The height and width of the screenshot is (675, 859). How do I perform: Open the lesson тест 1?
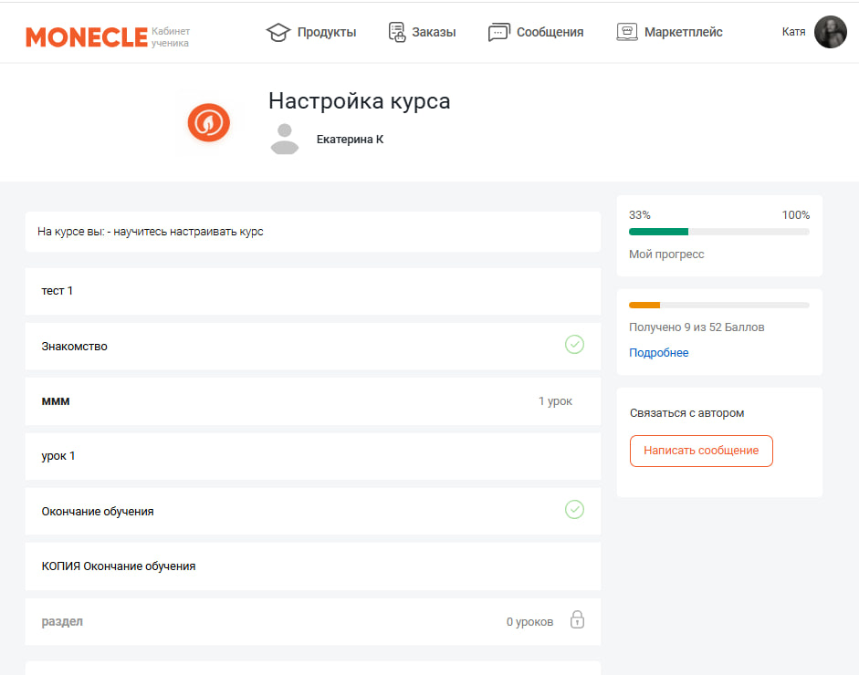pos(58,291)
